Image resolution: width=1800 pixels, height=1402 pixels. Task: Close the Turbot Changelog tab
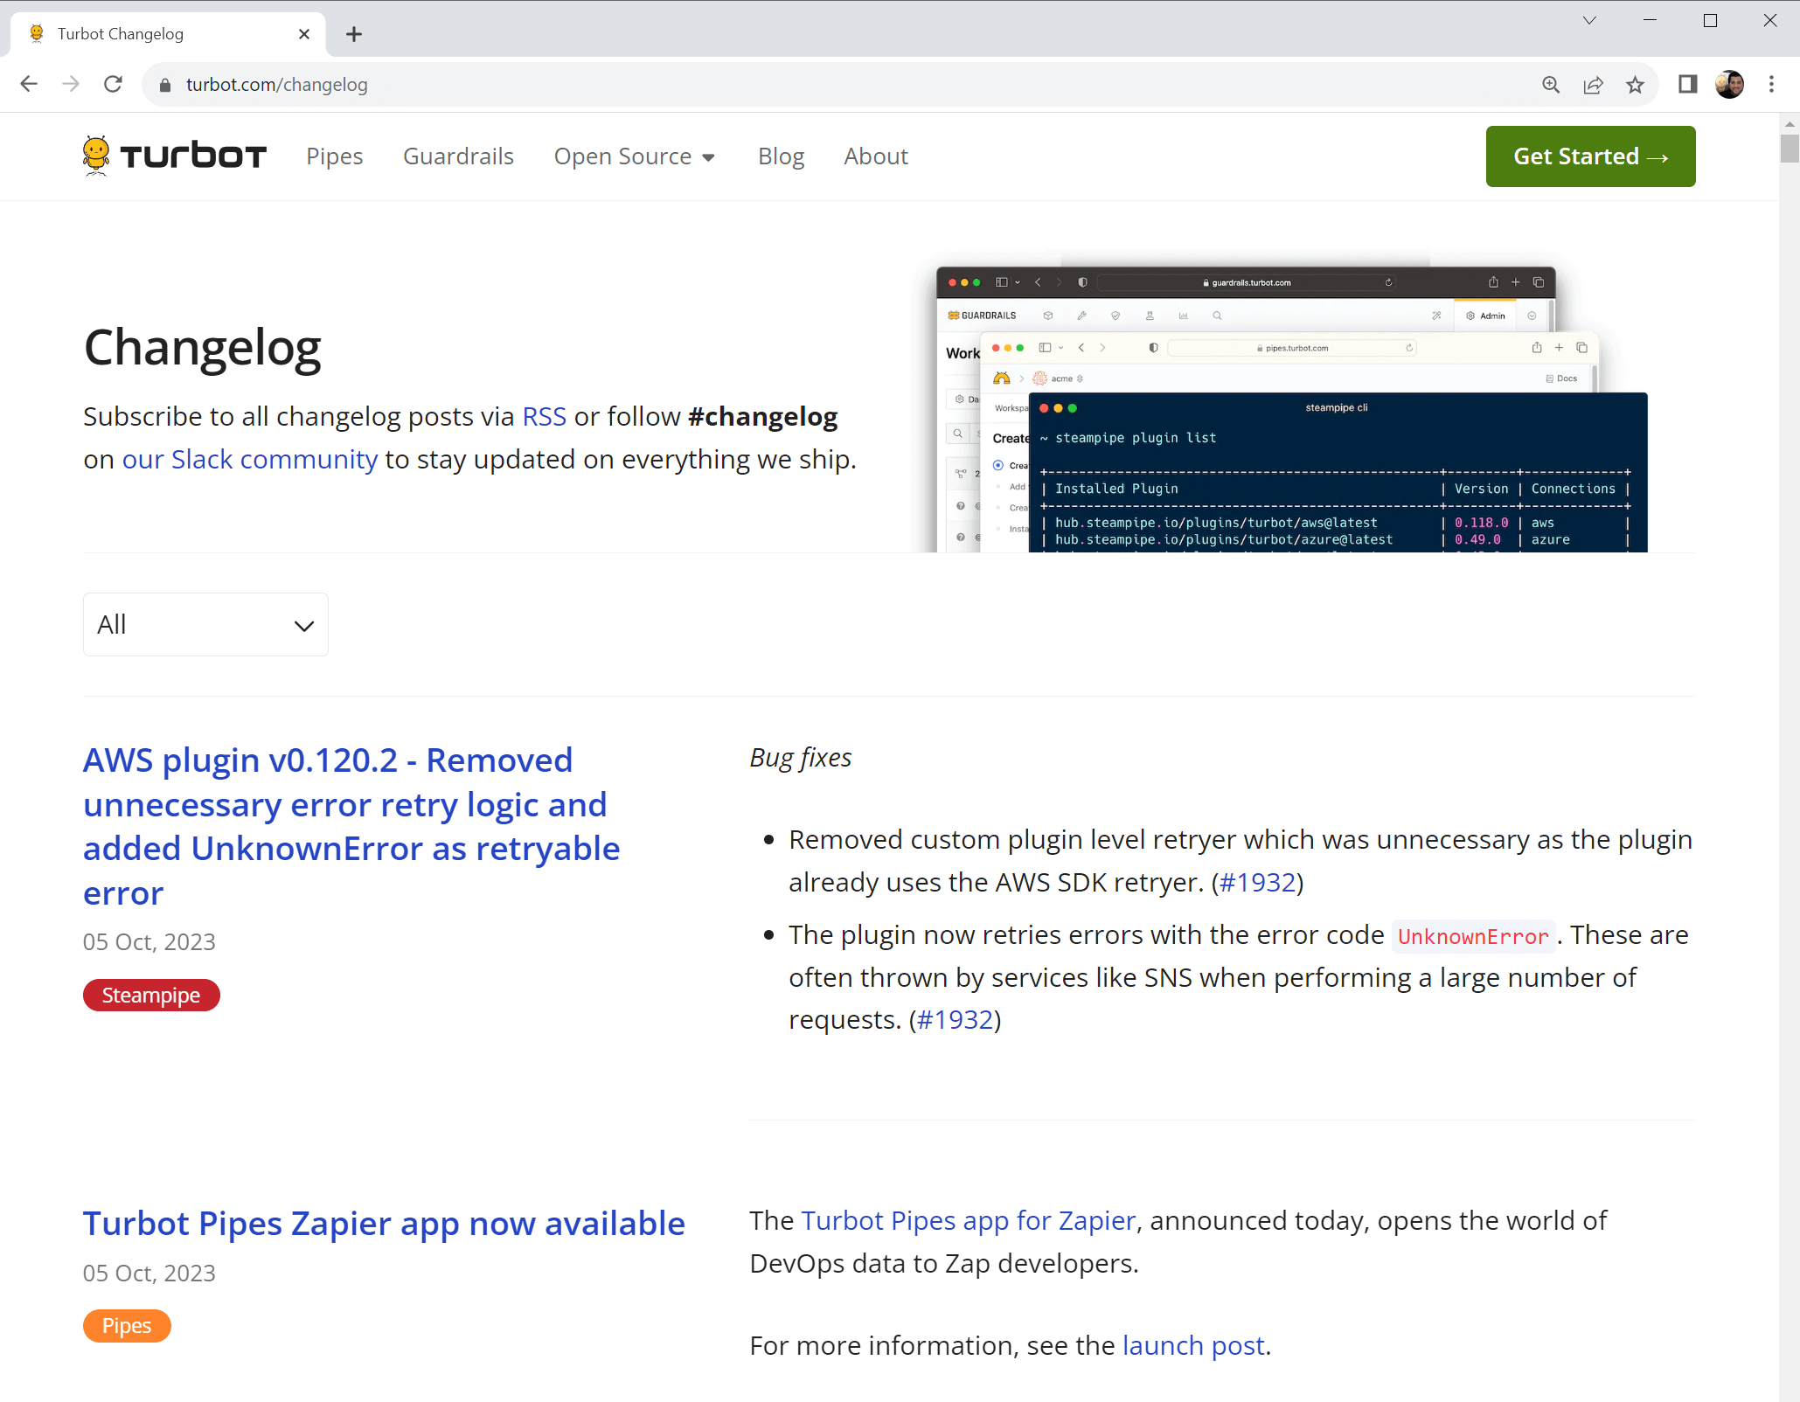(x=304, y=34)
